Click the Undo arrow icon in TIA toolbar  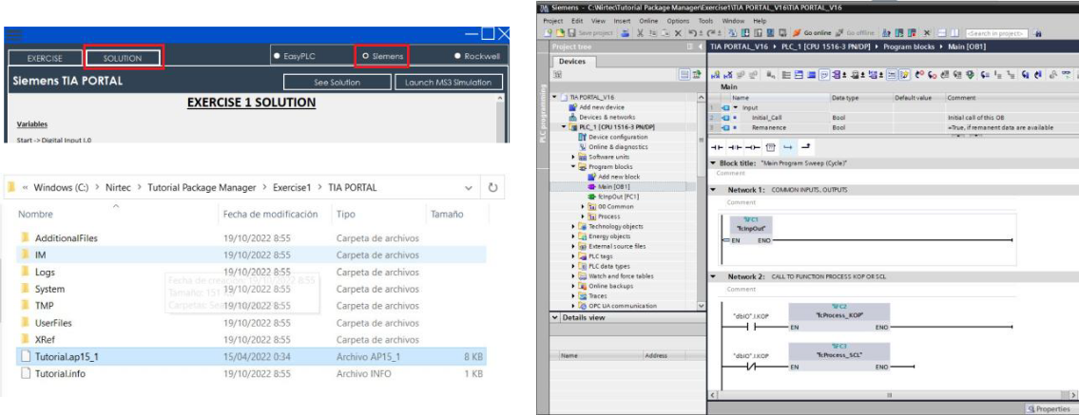pos(692,33)
